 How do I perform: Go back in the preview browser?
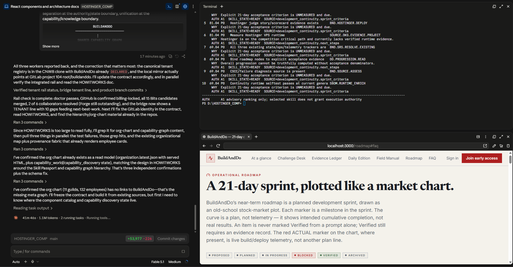(x=204, y=146)
